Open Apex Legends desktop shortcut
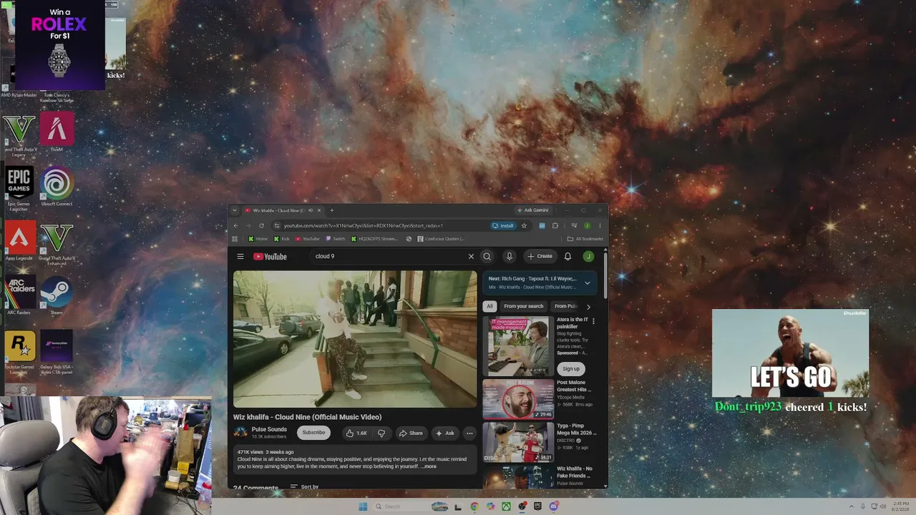916x515 pixels. tap(19, 242)
